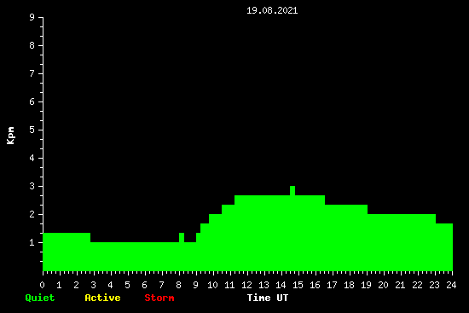Click the Kp value 7 axis label
Screen dimensions: 469x313
[32, 73]
